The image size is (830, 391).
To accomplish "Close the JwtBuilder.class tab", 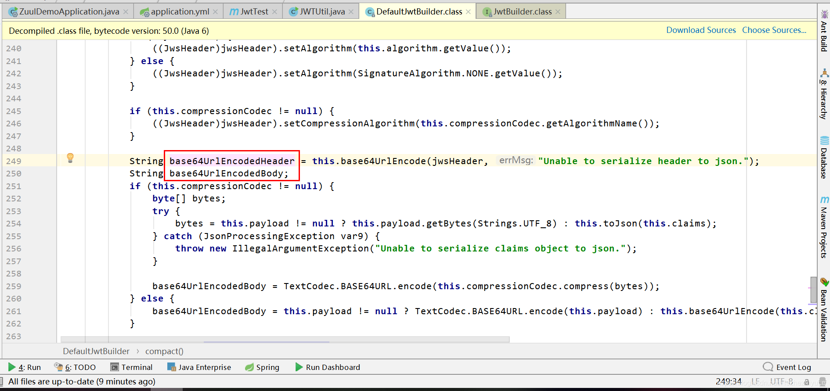I will point(558,12).
